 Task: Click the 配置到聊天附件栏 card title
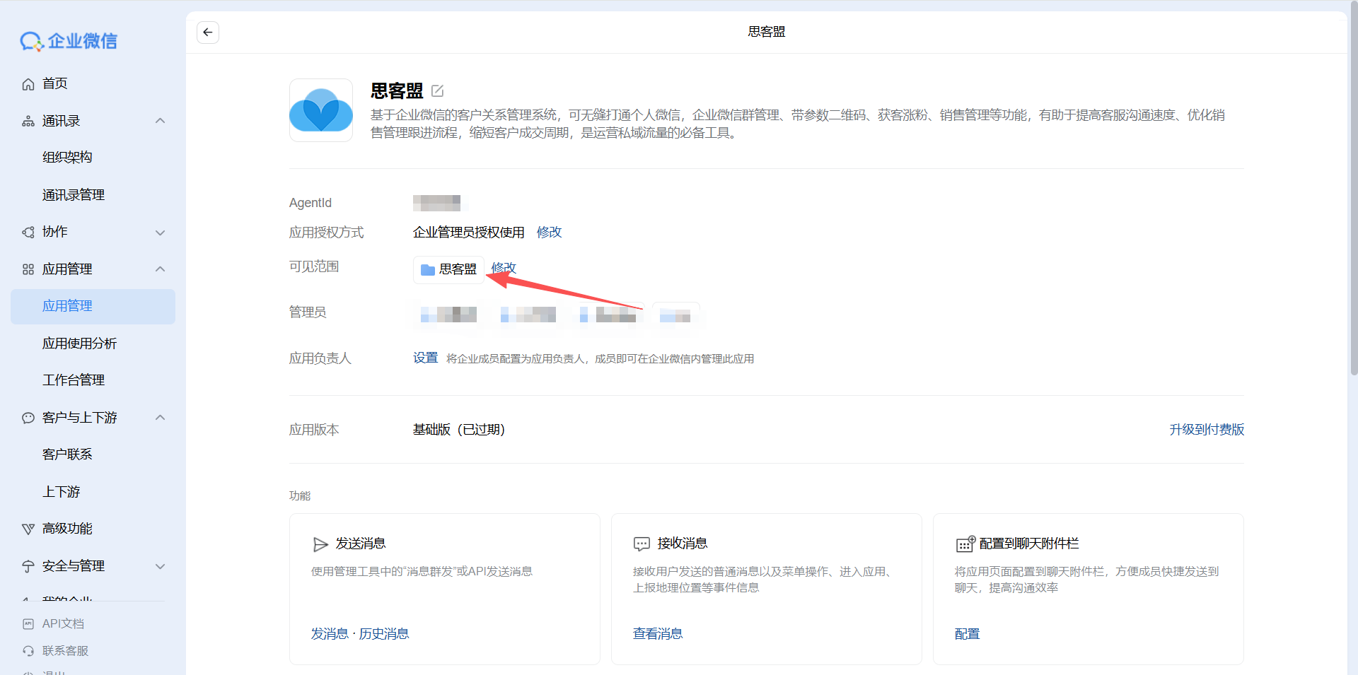click(1029, 544)
